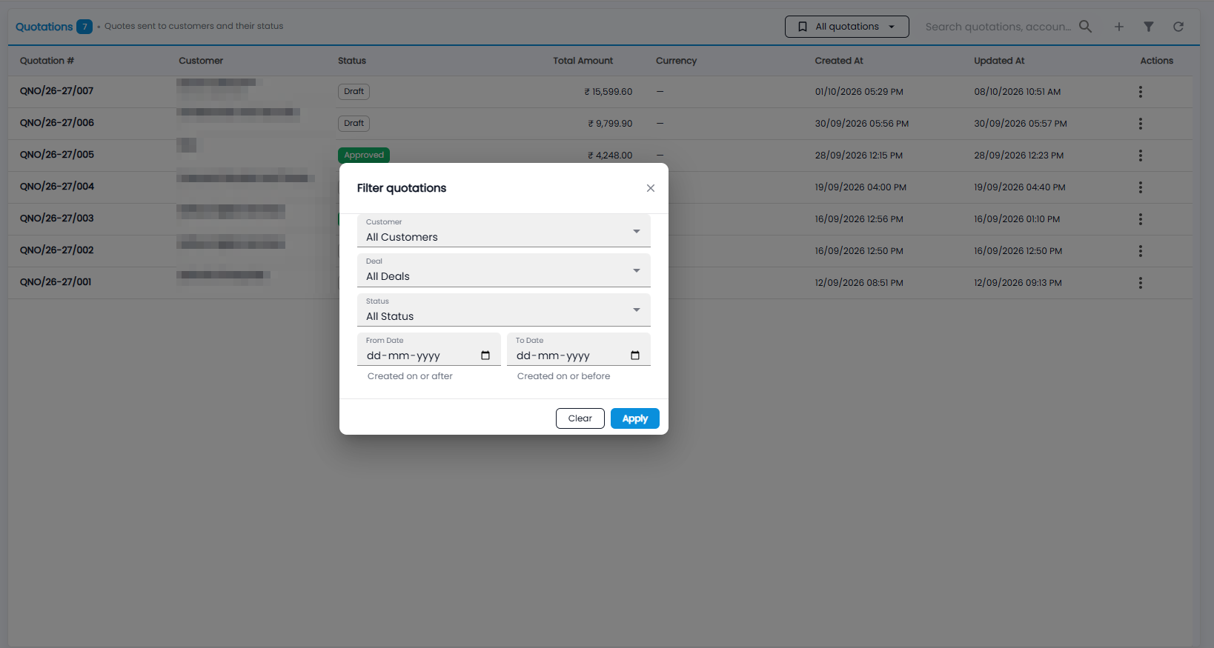
Task: Open the To Date calendar picker icon
Action: click(635, 355)
